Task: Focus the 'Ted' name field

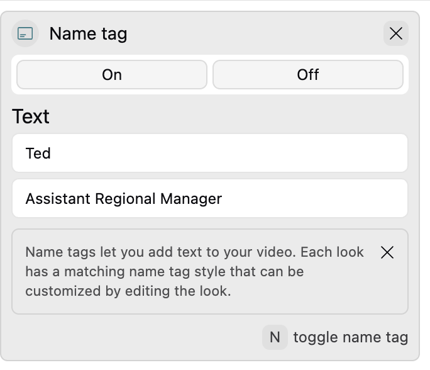Action: (x=210, y=153)
